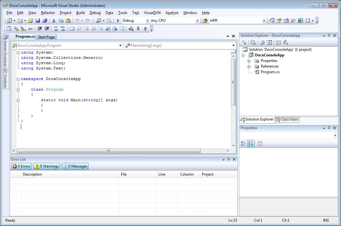Open the Build menu
Viewport: 345px width, 226px height.
(80, 13)
